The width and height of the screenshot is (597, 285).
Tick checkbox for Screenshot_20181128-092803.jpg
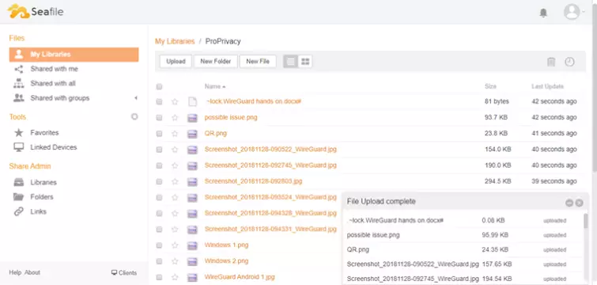(x=159, y=182)
